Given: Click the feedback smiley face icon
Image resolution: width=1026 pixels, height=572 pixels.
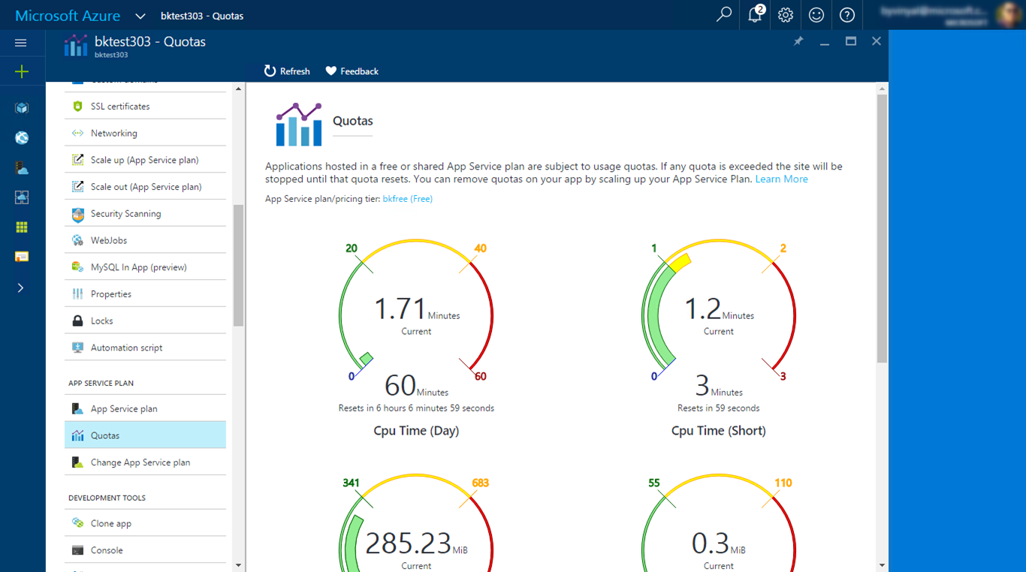Looking at the screenshot, I should (x=816, y=15).
